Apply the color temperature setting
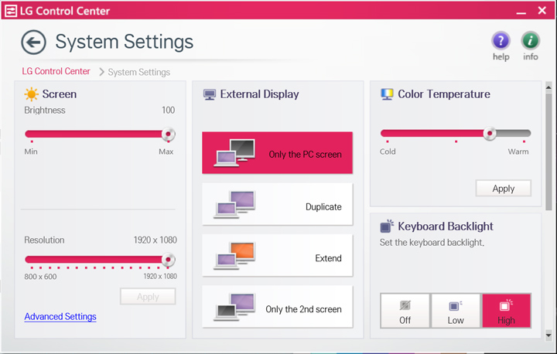Screen dimensions: 557x354 pyautogui.click(x=504, y=188)
